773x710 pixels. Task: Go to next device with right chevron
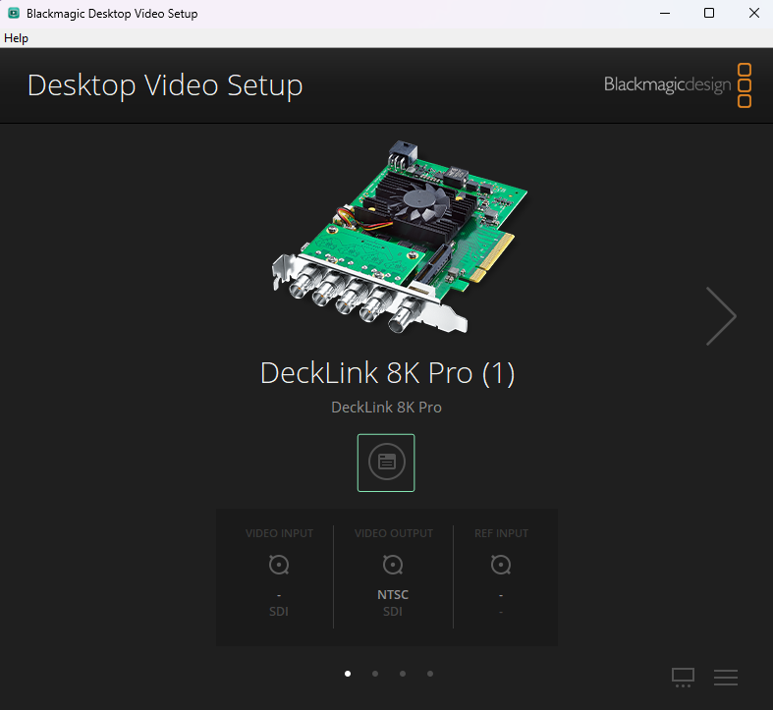point(721,316)
